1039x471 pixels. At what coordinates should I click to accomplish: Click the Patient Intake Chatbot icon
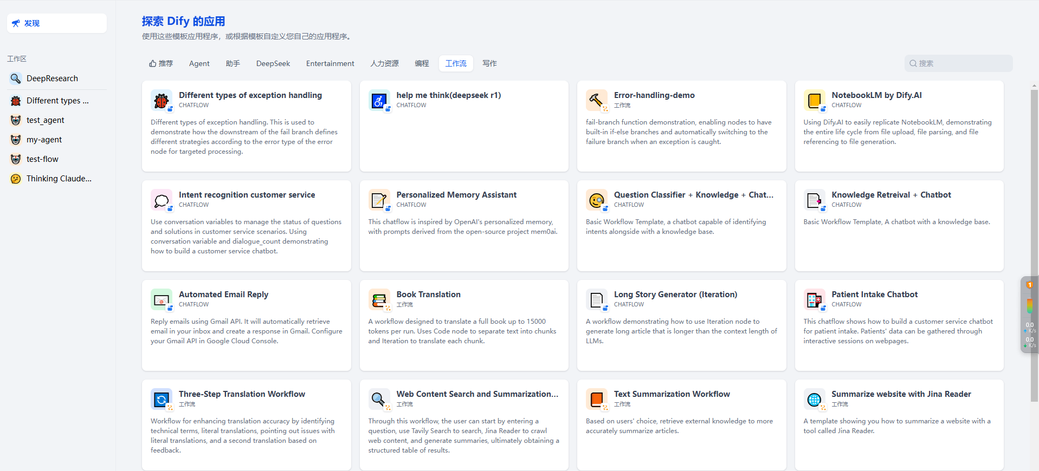814,299
